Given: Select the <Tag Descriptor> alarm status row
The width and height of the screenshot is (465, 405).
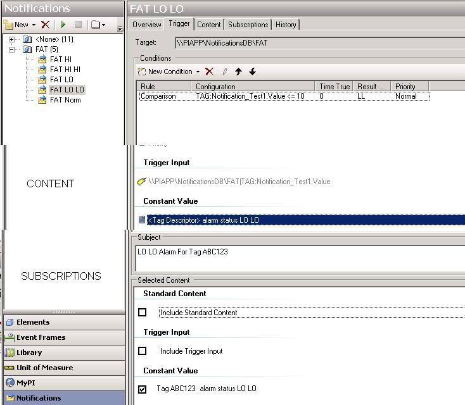Looking at the screenshot, I should point(306,220).
